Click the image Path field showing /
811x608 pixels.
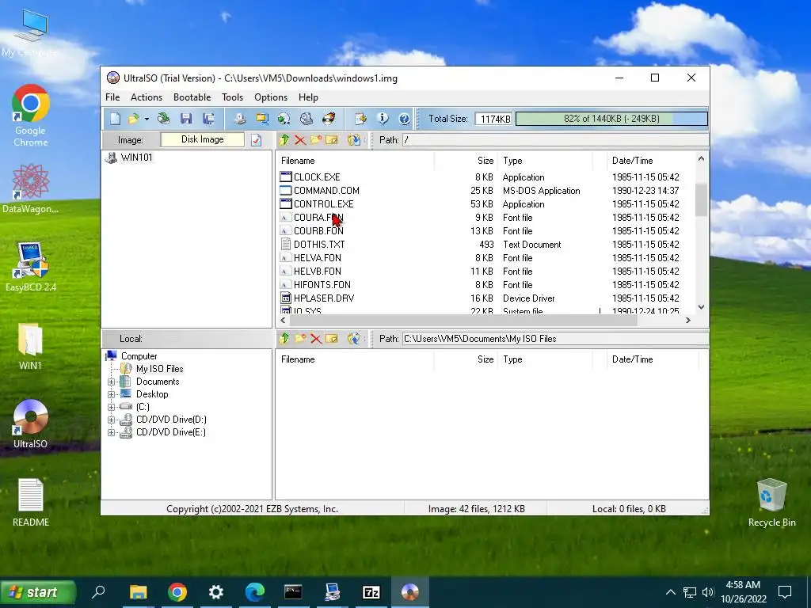pyautogui.click(x=555, y=140)
